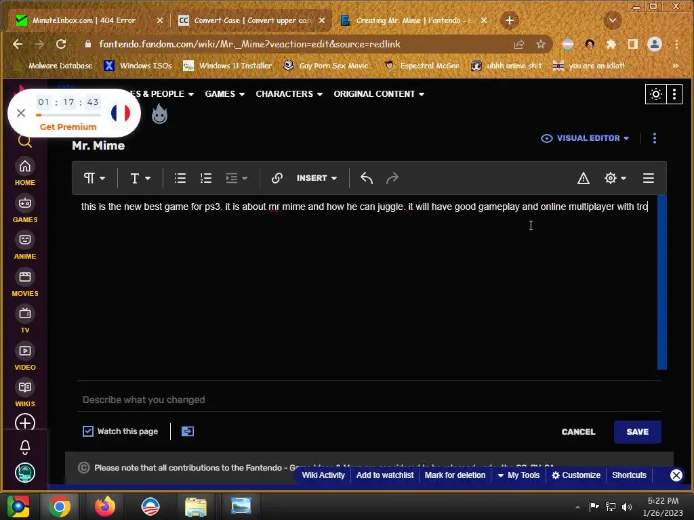Open notifications bell
This screenshot has height=520, width=694.
point(25,447)
